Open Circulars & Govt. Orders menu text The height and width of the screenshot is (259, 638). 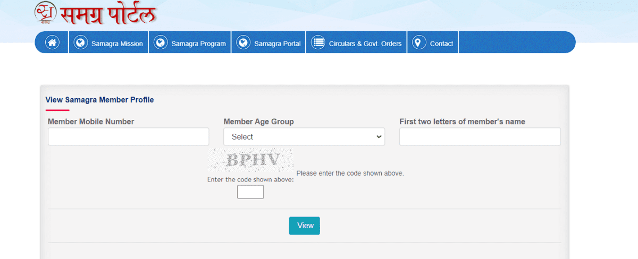(365, 44)
